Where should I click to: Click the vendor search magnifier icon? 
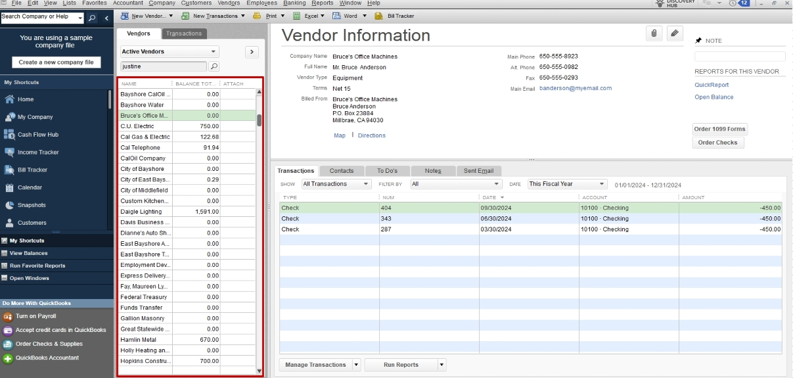pos(214,66)
